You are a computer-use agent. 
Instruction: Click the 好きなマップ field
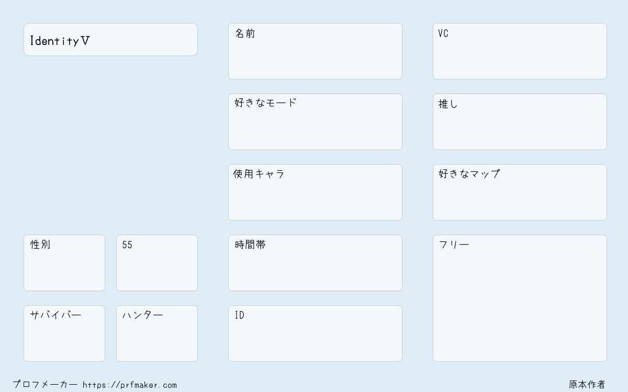520,192
